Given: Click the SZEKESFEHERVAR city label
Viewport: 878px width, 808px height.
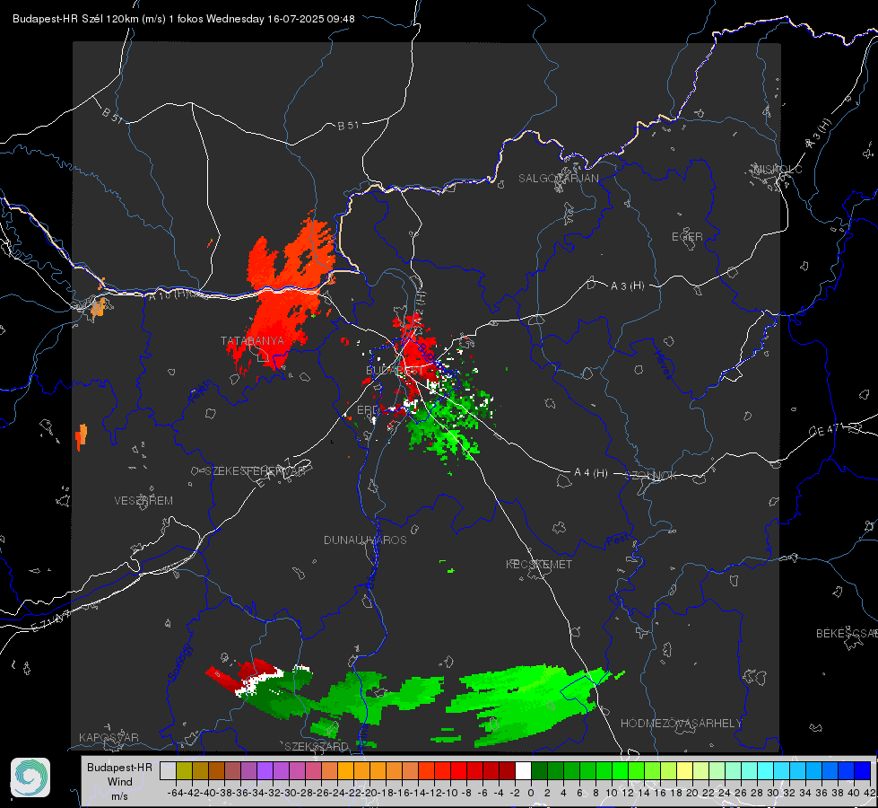Looking at the screenshot, I should pyautogui.click(x=256, y=471).
